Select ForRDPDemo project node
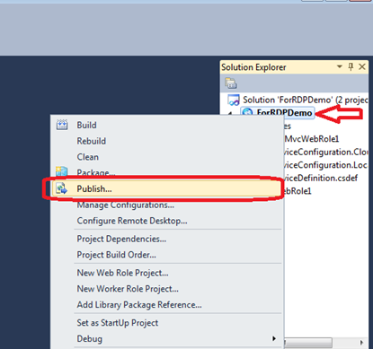Screen dimensions: 373x349 click(284, 113)
